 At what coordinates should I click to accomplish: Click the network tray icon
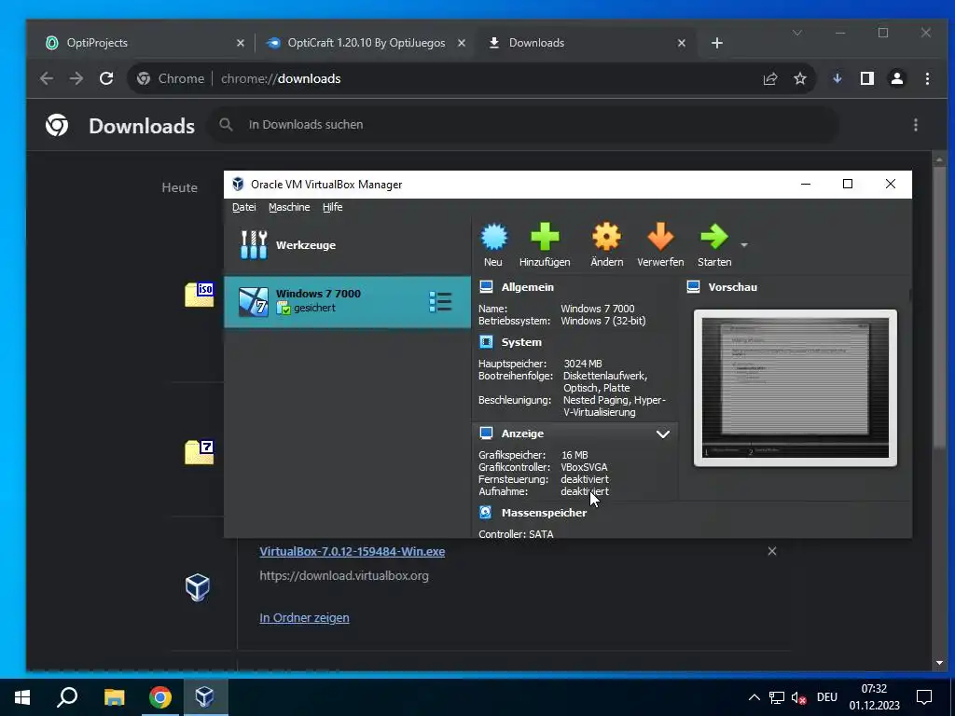(x=777, y=697)
